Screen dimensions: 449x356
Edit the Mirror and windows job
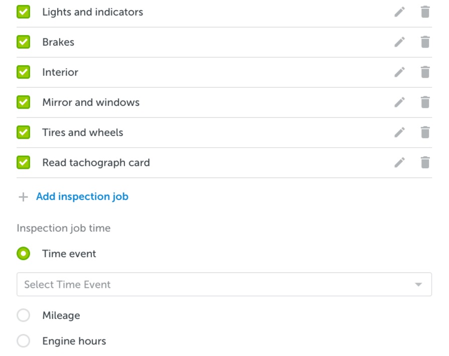399,102
